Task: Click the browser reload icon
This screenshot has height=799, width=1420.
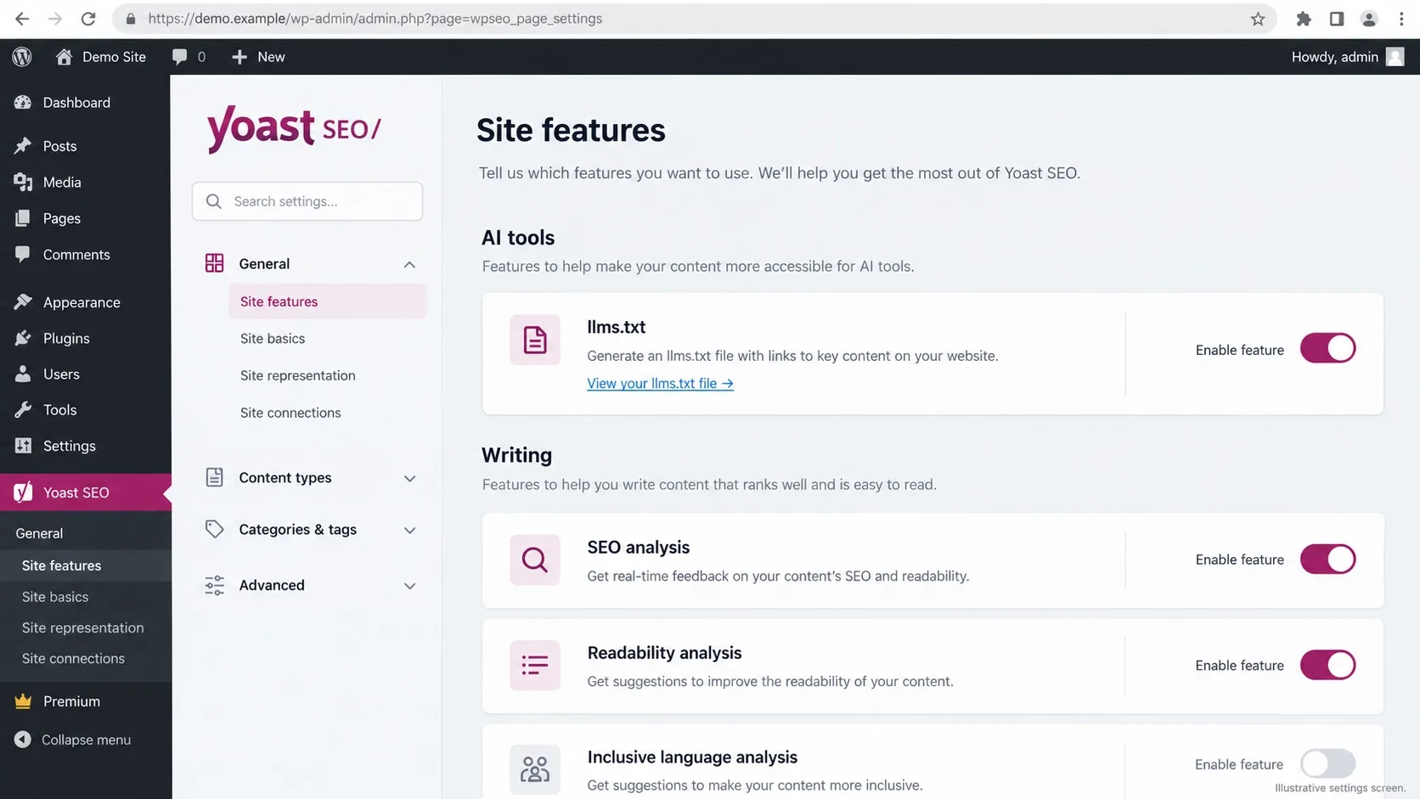Action: coord(88,19)
